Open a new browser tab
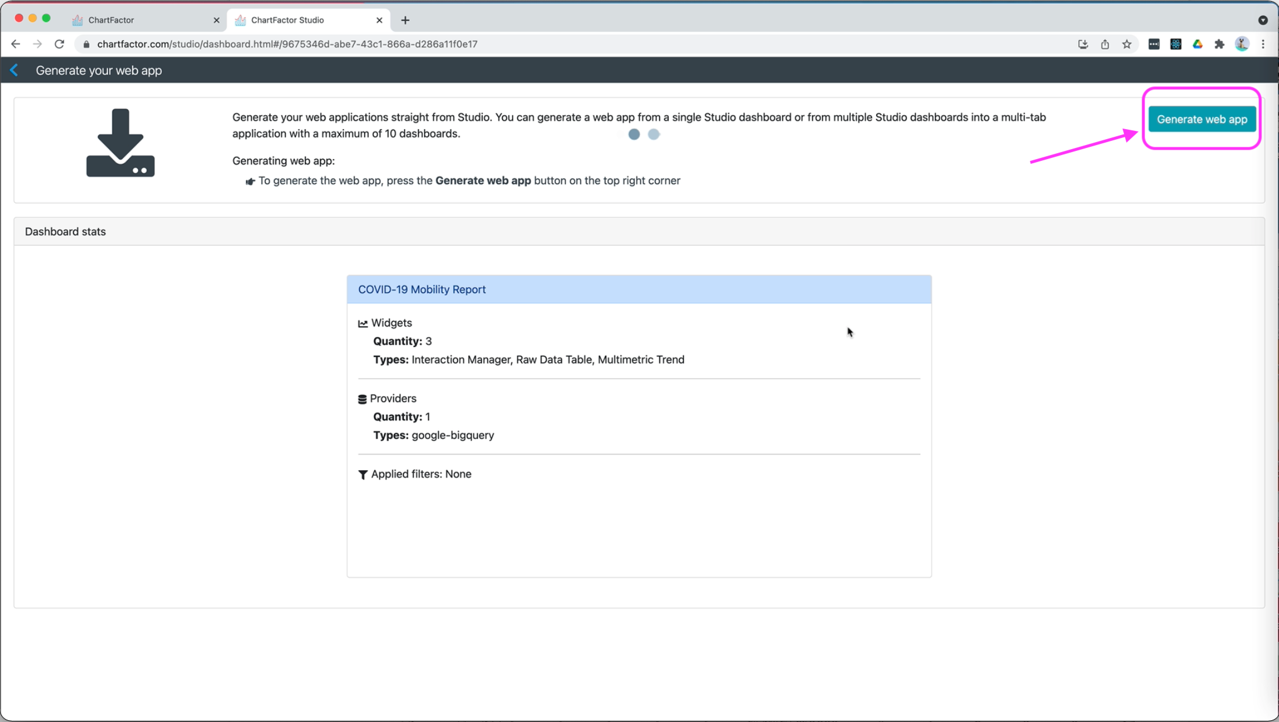 405,20
